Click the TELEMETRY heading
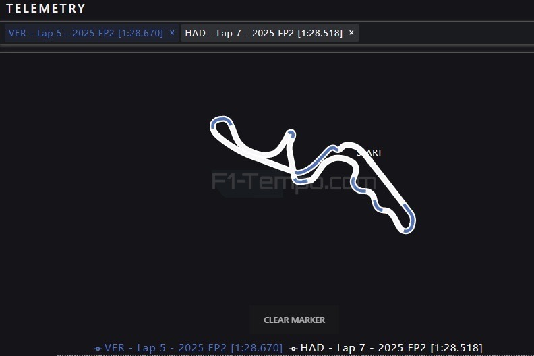534x356 pixels. [x=46, y=9]
